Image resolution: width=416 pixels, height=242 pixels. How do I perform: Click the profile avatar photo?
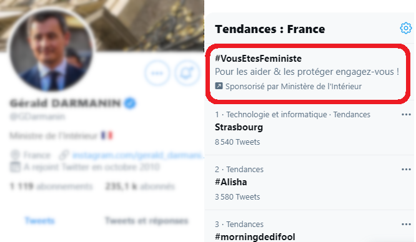tap(51, 50)
